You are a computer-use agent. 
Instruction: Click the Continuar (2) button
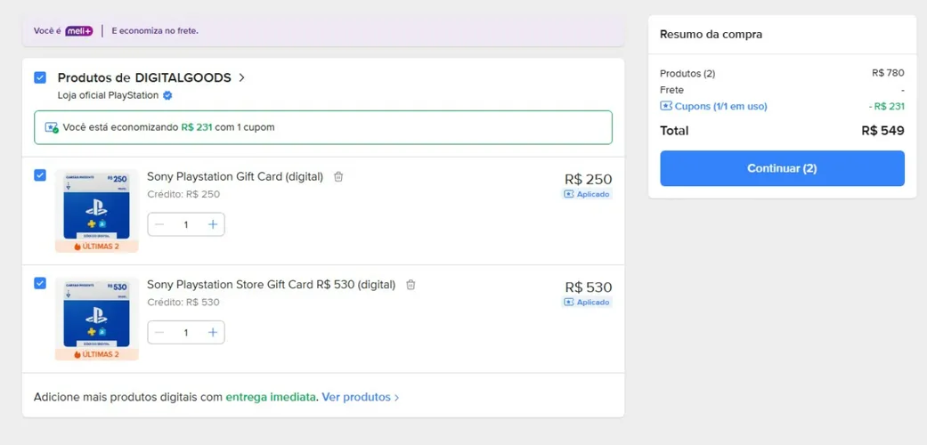pyautogui.click(x=782, y=168)
